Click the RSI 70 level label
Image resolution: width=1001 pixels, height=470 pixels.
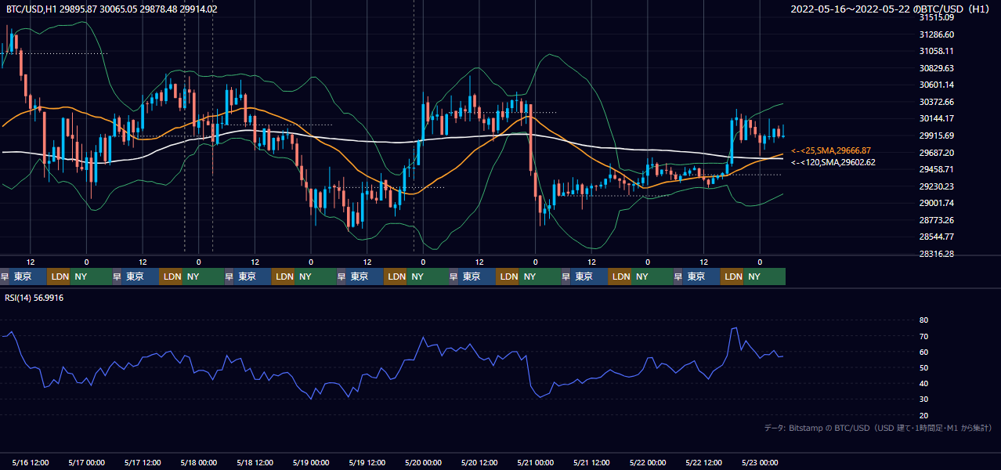[x=923, y=336]
